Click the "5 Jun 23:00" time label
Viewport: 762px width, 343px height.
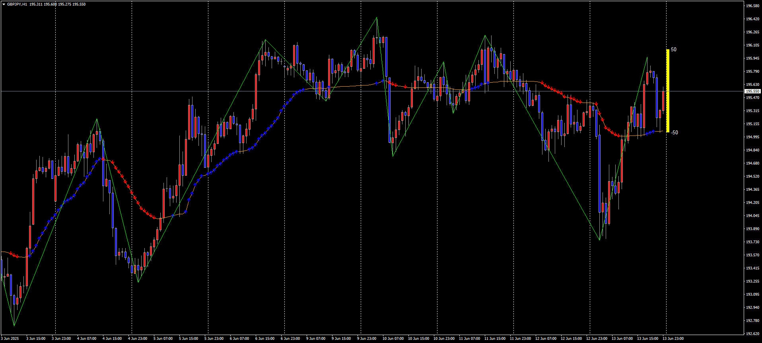tap(214, 339)
